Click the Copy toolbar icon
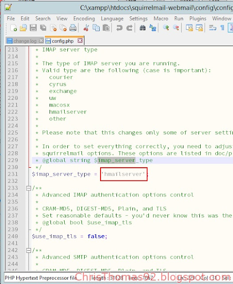The width and height of the screenshot is (233, 284). 96,28
